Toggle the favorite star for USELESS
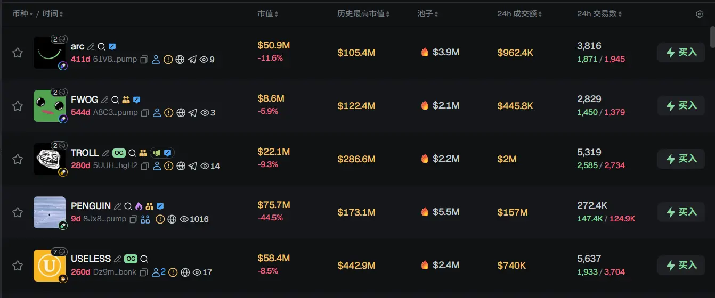The height and width of the screenshot is (298, 715). click(18, 266)
